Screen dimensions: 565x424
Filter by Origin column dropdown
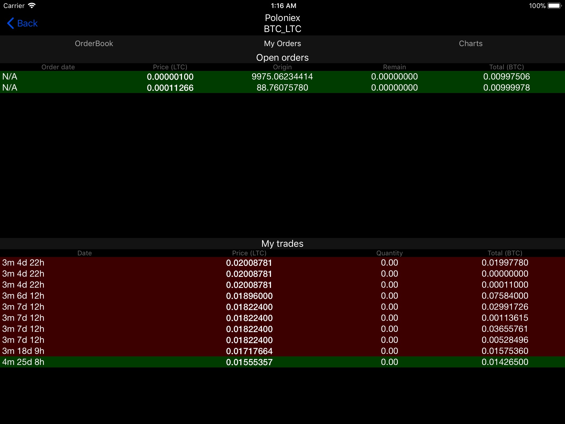283,67
